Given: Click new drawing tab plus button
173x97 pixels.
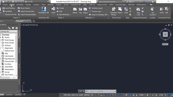Looking at the screenshot, I should tap(34, 21).
